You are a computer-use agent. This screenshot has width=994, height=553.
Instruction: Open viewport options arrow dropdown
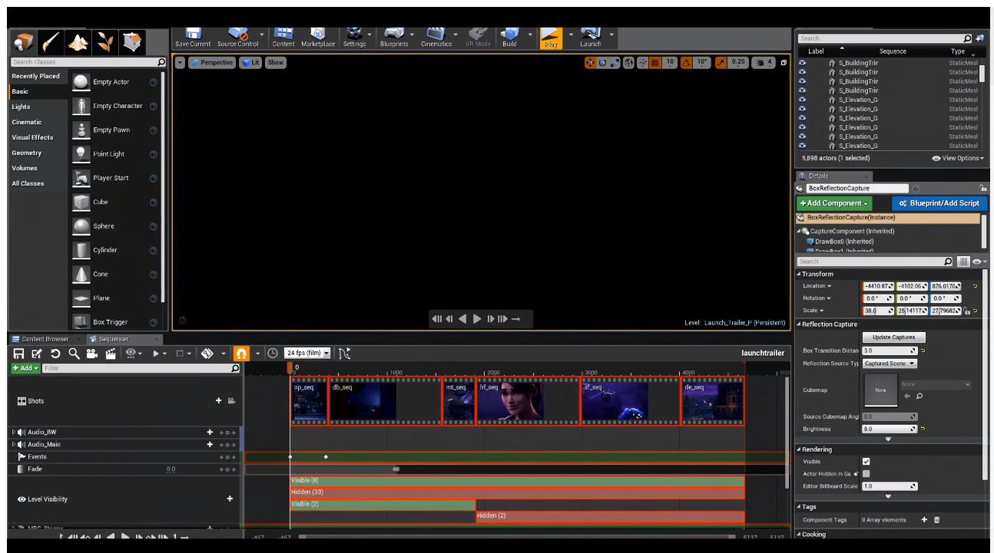(x=180, y=63)
